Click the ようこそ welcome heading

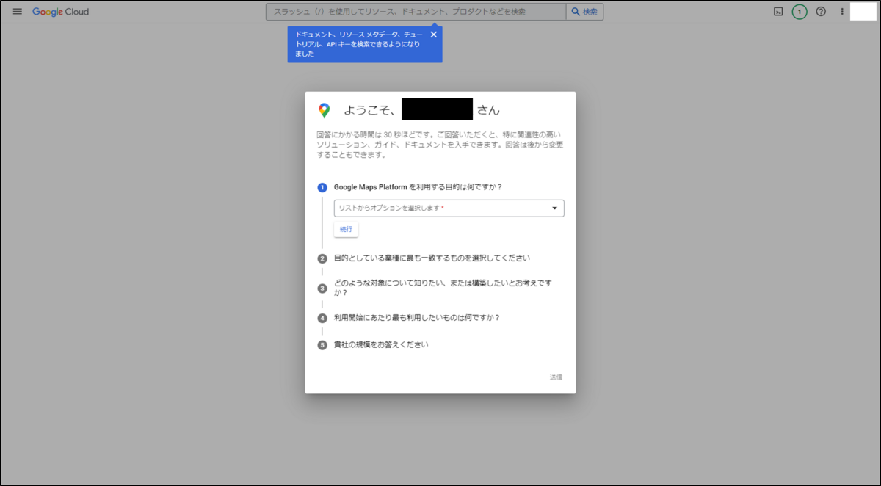click(421, 110)
